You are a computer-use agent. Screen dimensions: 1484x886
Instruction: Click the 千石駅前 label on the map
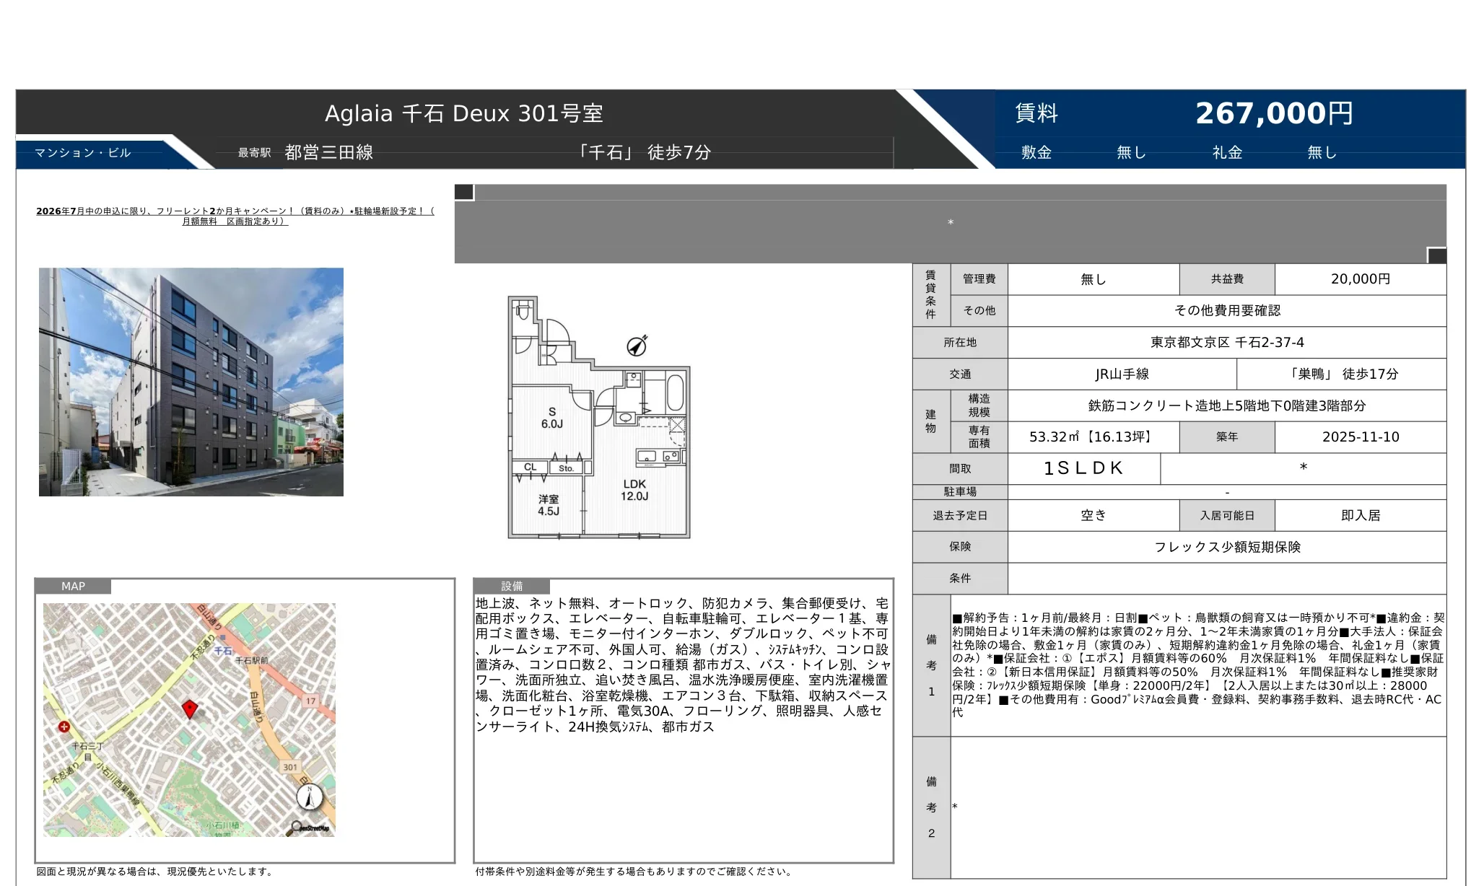tap(252, 660)
